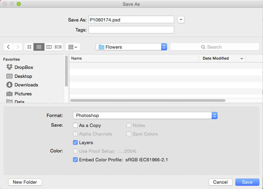Open the Format dropdown menu

[x=145, y=115]
